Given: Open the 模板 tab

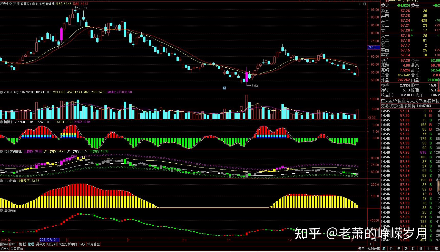Looking at the screenshot, I should coord(22,244).
